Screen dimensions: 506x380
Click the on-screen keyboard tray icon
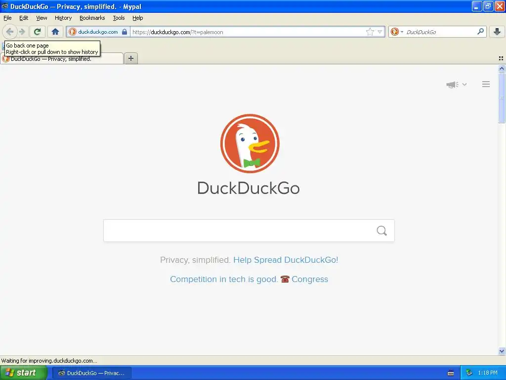[451, 373]
